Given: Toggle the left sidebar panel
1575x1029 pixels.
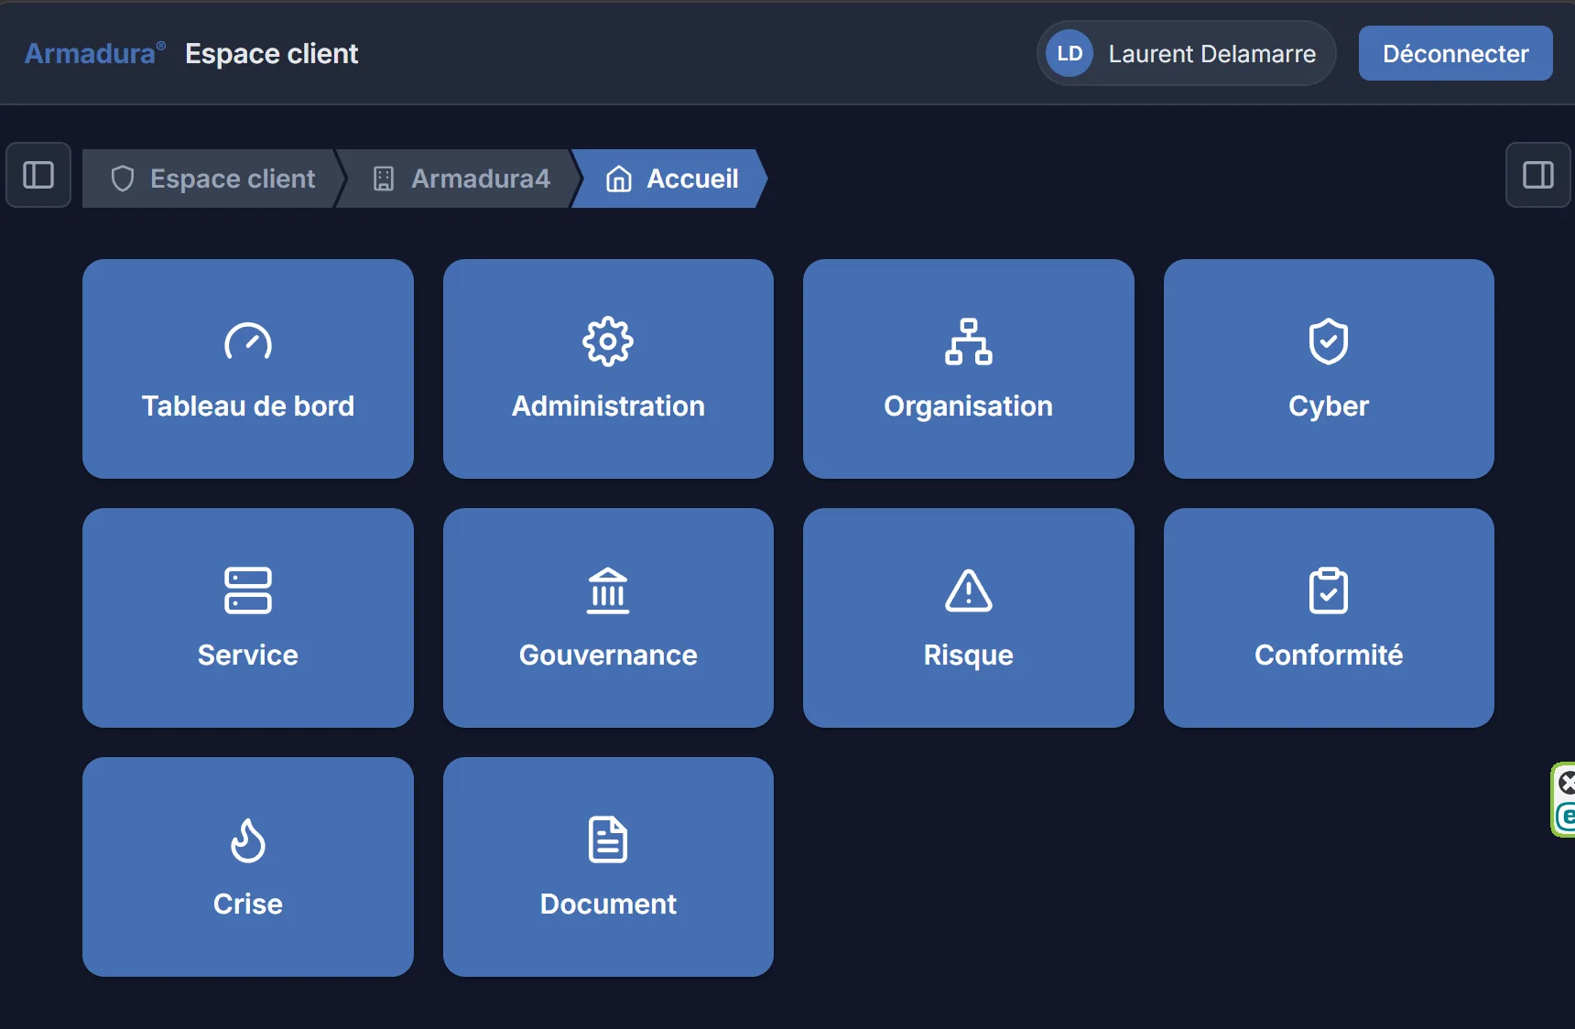Looking at the screenshot, I should coord(38,175).
